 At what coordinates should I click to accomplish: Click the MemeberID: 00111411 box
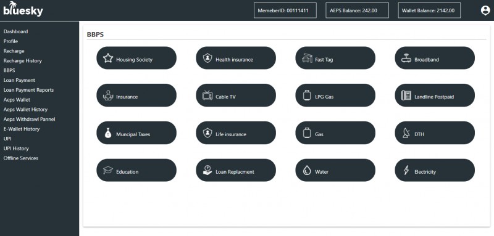(285, 10)
